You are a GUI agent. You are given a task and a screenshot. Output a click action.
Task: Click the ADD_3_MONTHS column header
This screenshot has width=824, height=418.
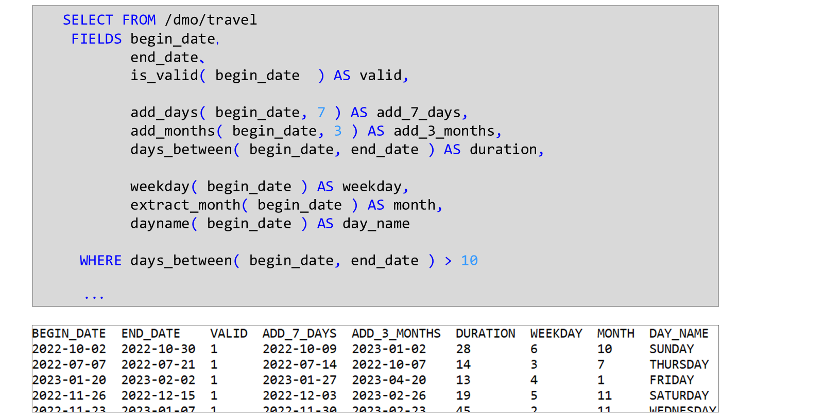point(396,334)
